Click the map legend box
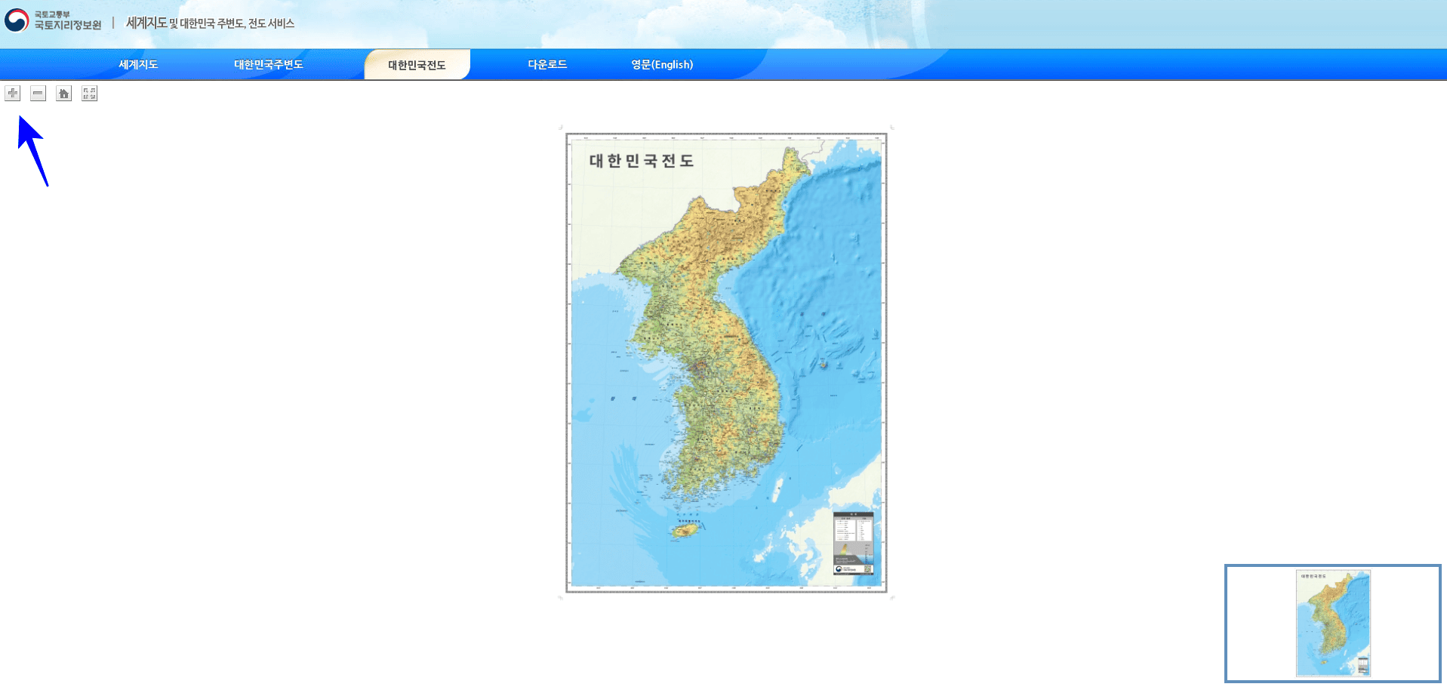Screen dimensions: 1447x690 pyautogui.click(x=854, y=544)
